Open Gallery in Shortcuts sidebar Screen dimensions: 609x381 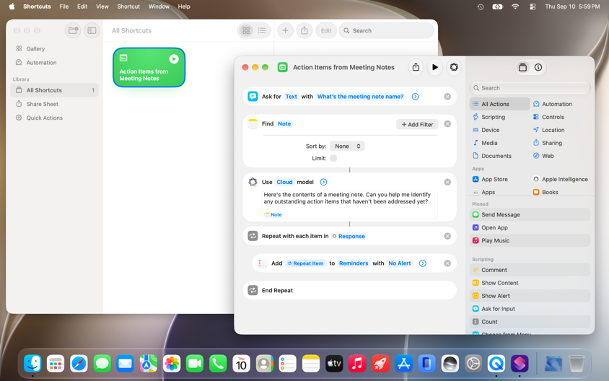(54, 48)
